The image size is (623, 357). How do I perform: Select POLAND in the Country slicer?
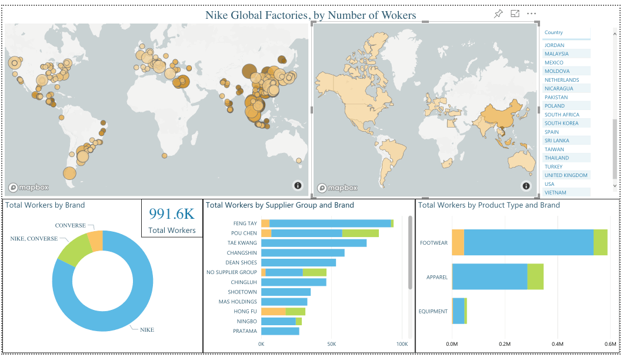point(566,106)
